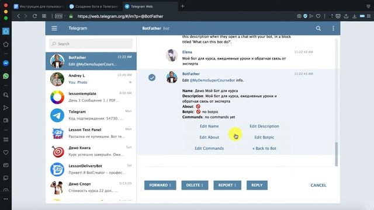Open sidebar three-dots more options
The image size is (374, 210).
point(6,199)
